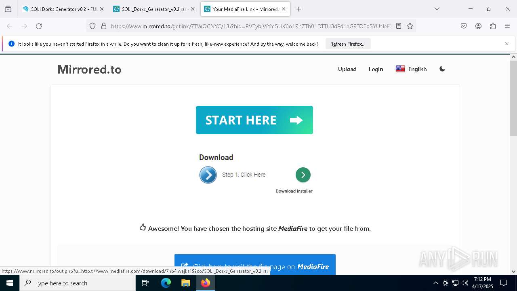517x291 pixels.
Task: Dismiss the refresh Firefox notification bar
Action: pos(507,44)
